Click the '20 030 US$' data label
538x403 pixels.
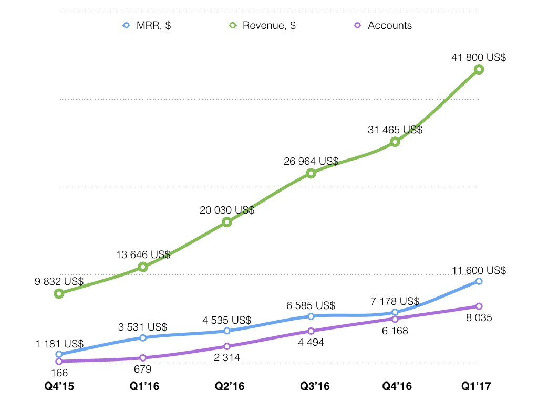[x=227, y=210]
